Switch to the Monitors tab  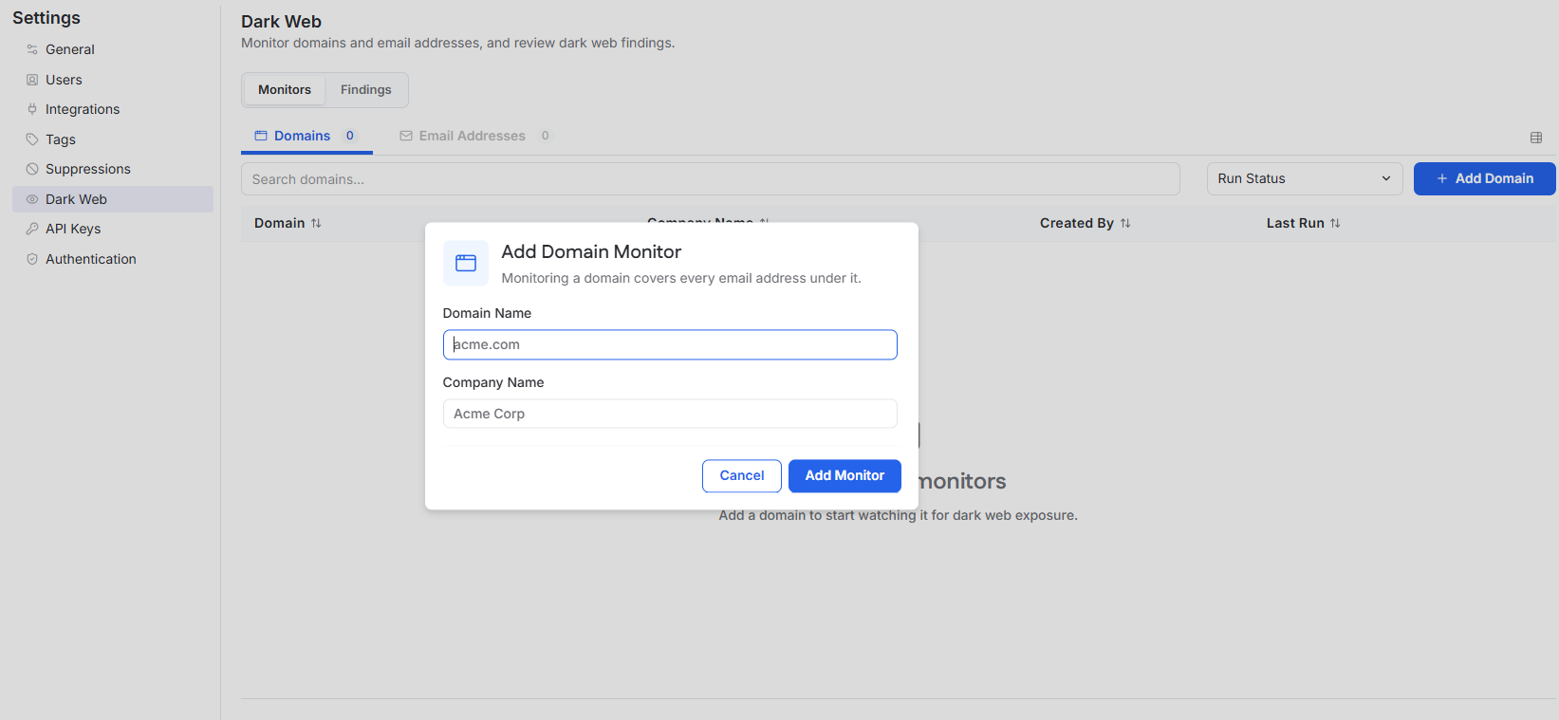pos(285,90)
